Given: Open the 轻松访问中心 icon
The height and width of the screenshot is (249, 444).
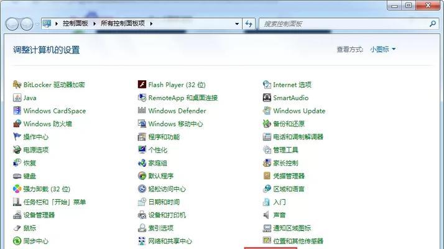Looking at the screenshot, I should click(x=142, y=189).
